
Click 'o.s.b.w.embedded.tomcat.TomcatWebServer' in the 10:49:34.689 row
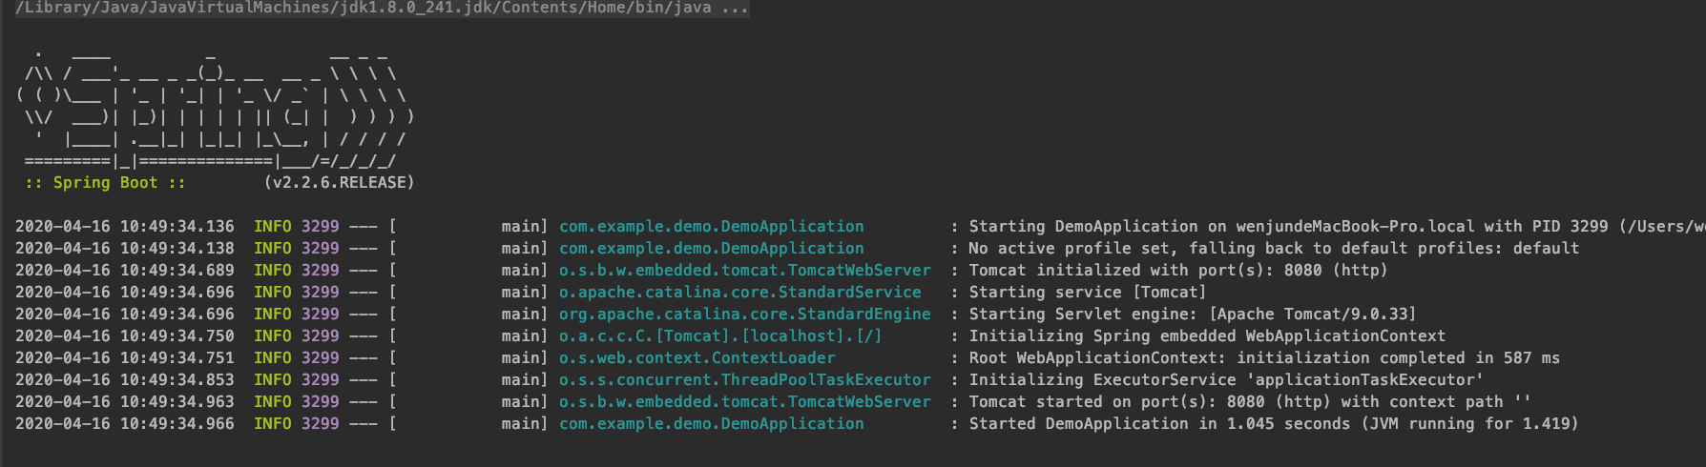coord(745,270)
